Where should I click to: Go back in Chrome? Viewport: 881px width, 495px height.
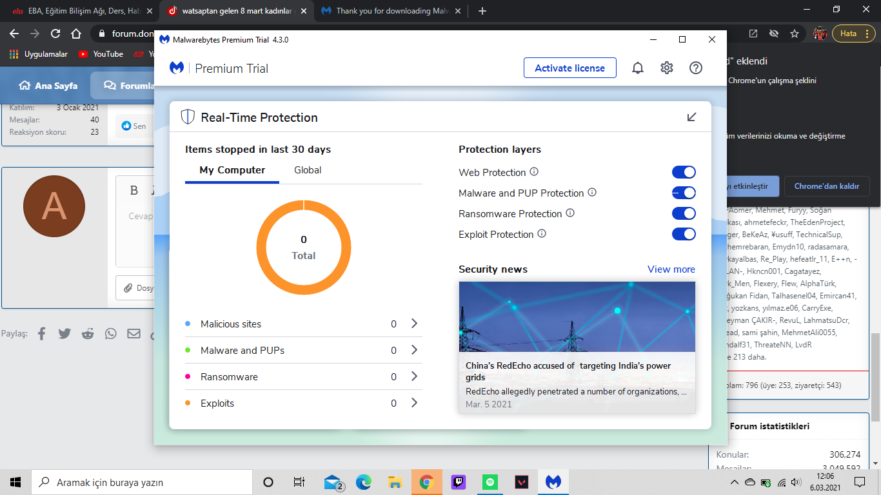pos(14,34)
